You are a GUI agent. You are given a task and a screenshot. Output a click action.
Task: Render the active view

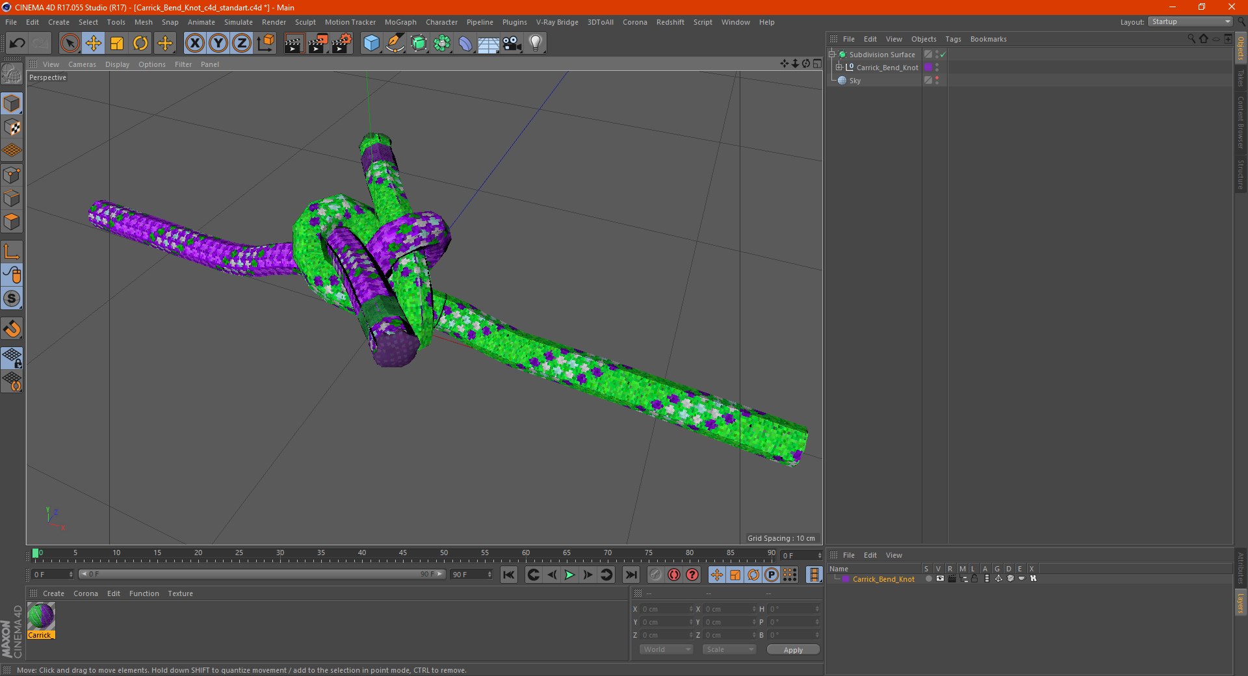294,44
